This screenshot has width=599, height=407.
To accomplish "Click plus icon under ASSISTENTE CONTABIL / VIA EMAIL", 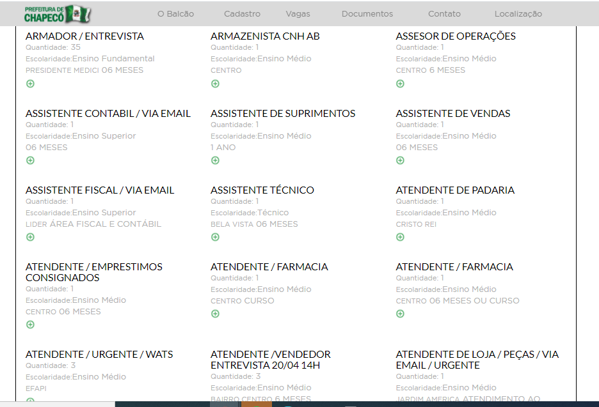I will point(30,160).
